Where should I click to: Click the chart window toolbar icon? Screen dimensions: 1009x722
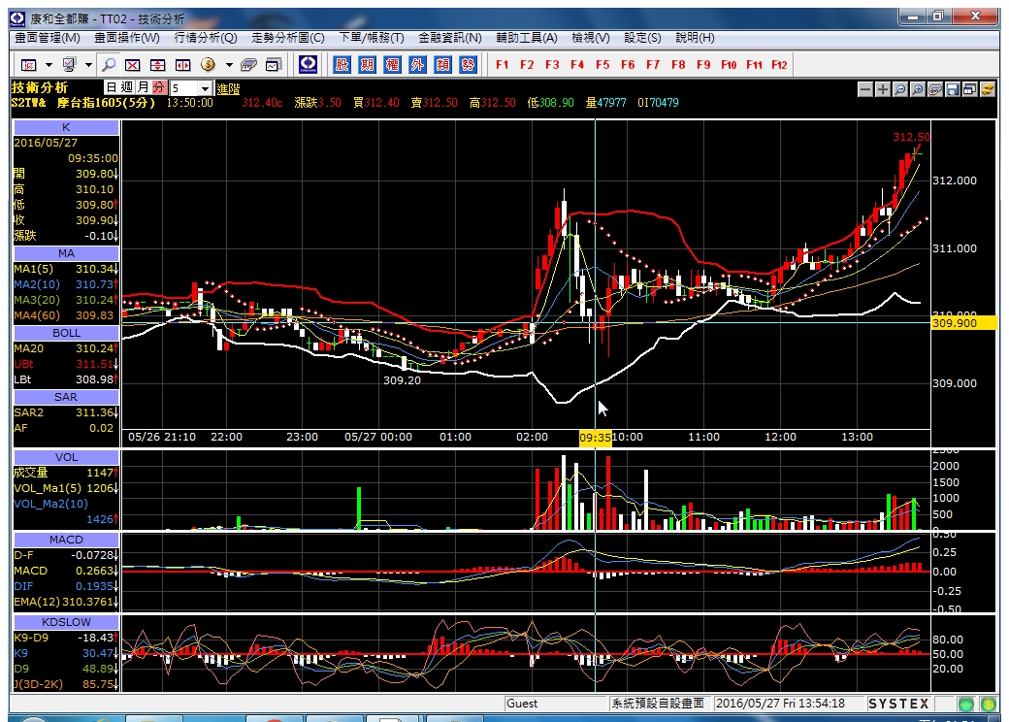click(x=274, y=65)
